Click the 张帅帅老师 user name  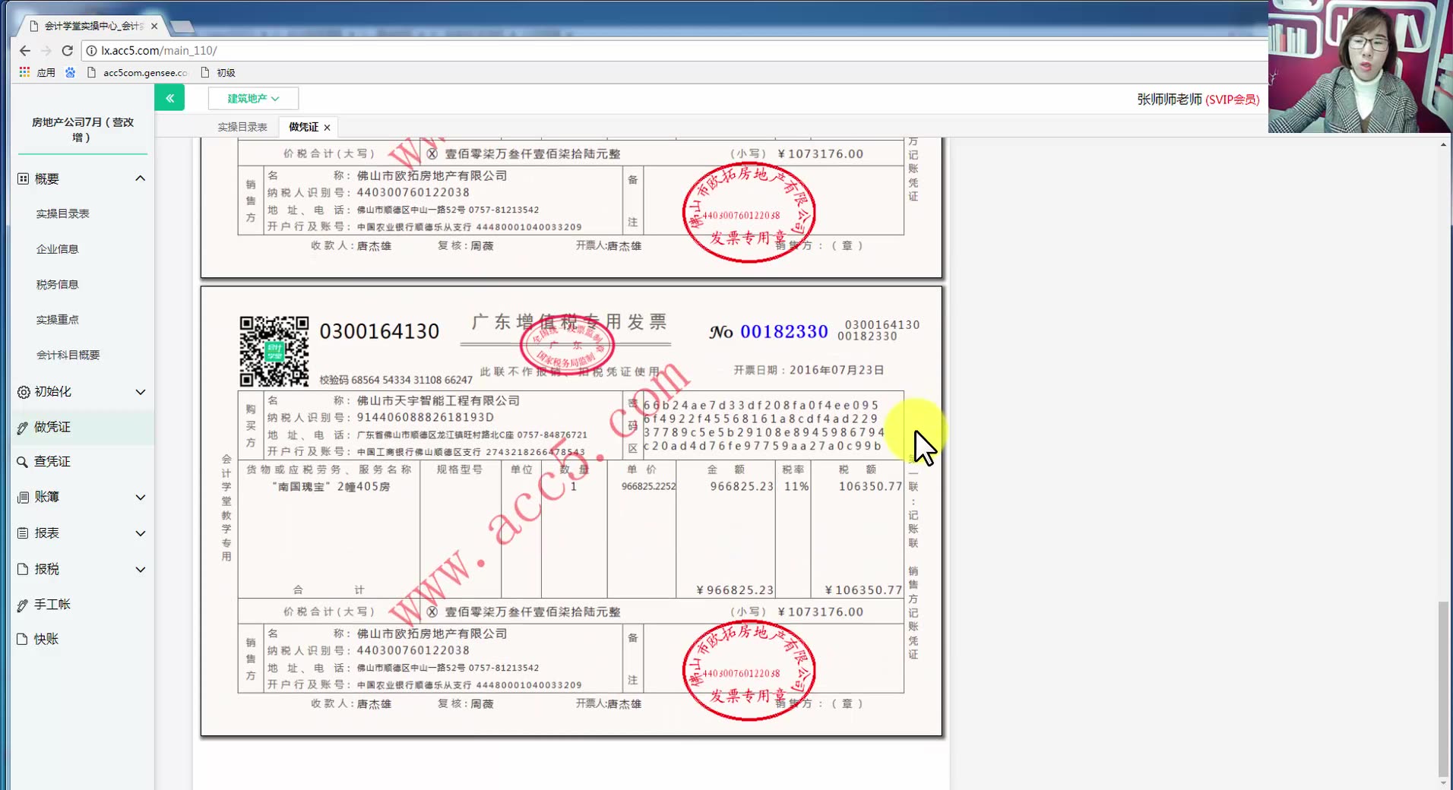click(1170, 100)
